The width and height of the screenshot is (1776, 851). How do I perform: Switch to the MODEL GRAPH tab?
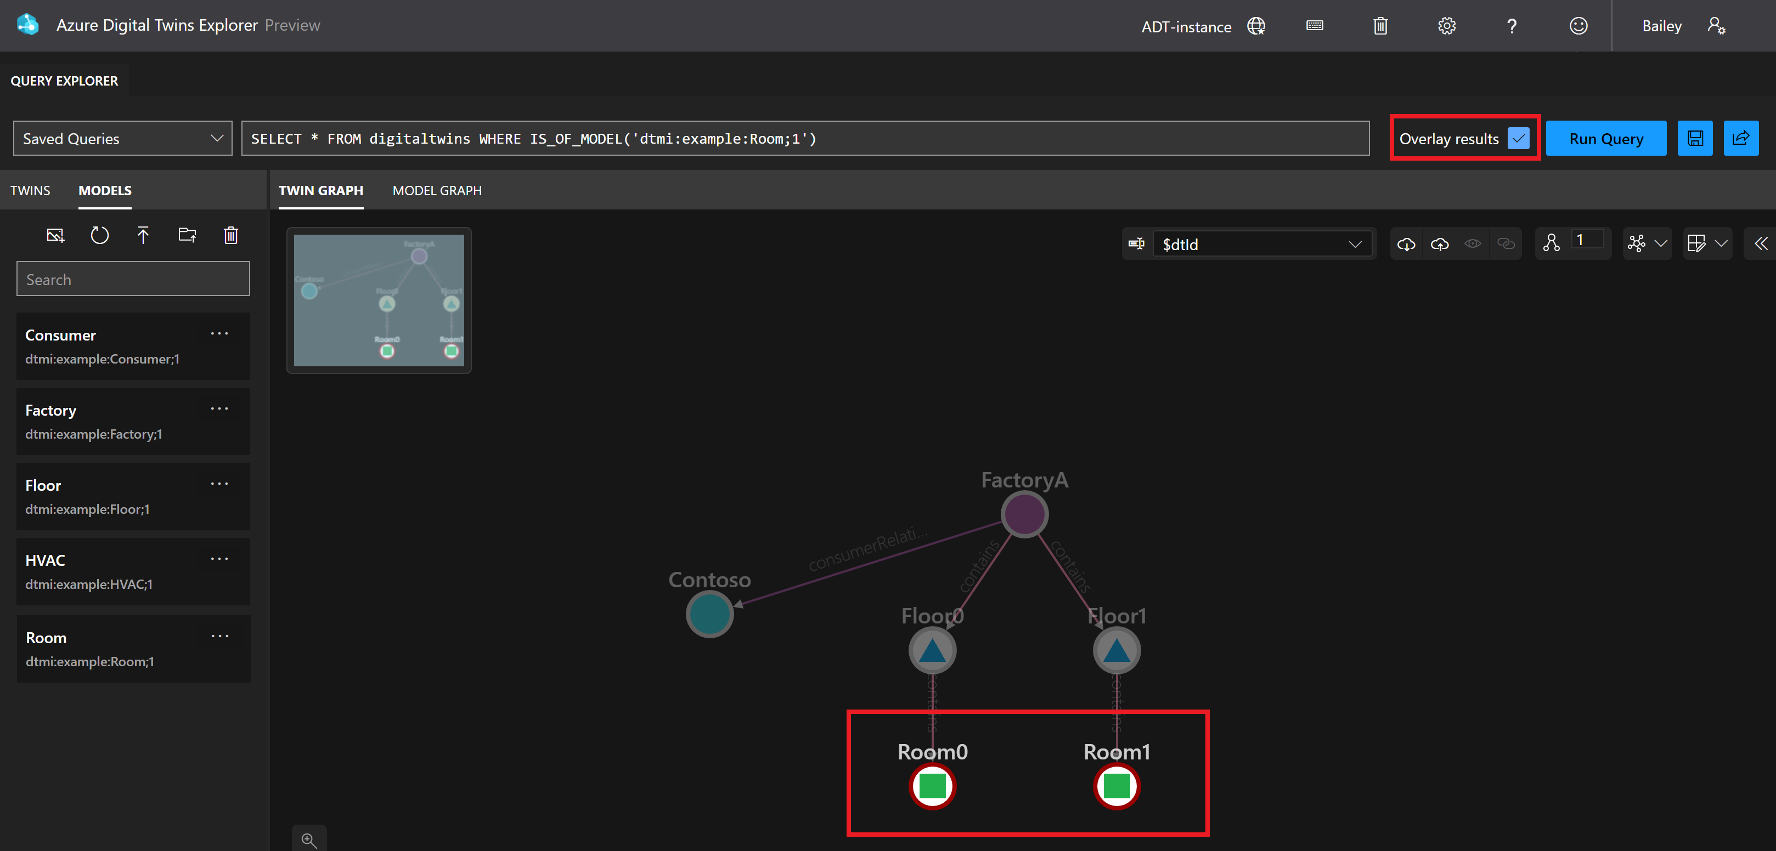(437, 191)
